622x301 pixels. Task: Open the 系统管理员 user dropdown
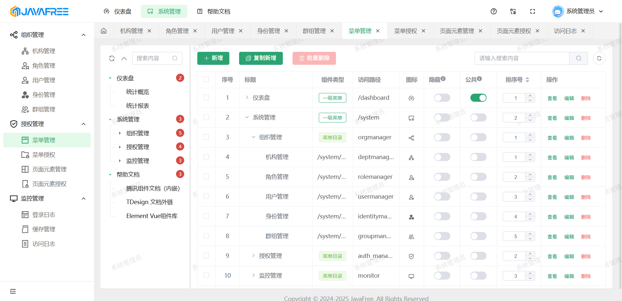click(578, 11)
